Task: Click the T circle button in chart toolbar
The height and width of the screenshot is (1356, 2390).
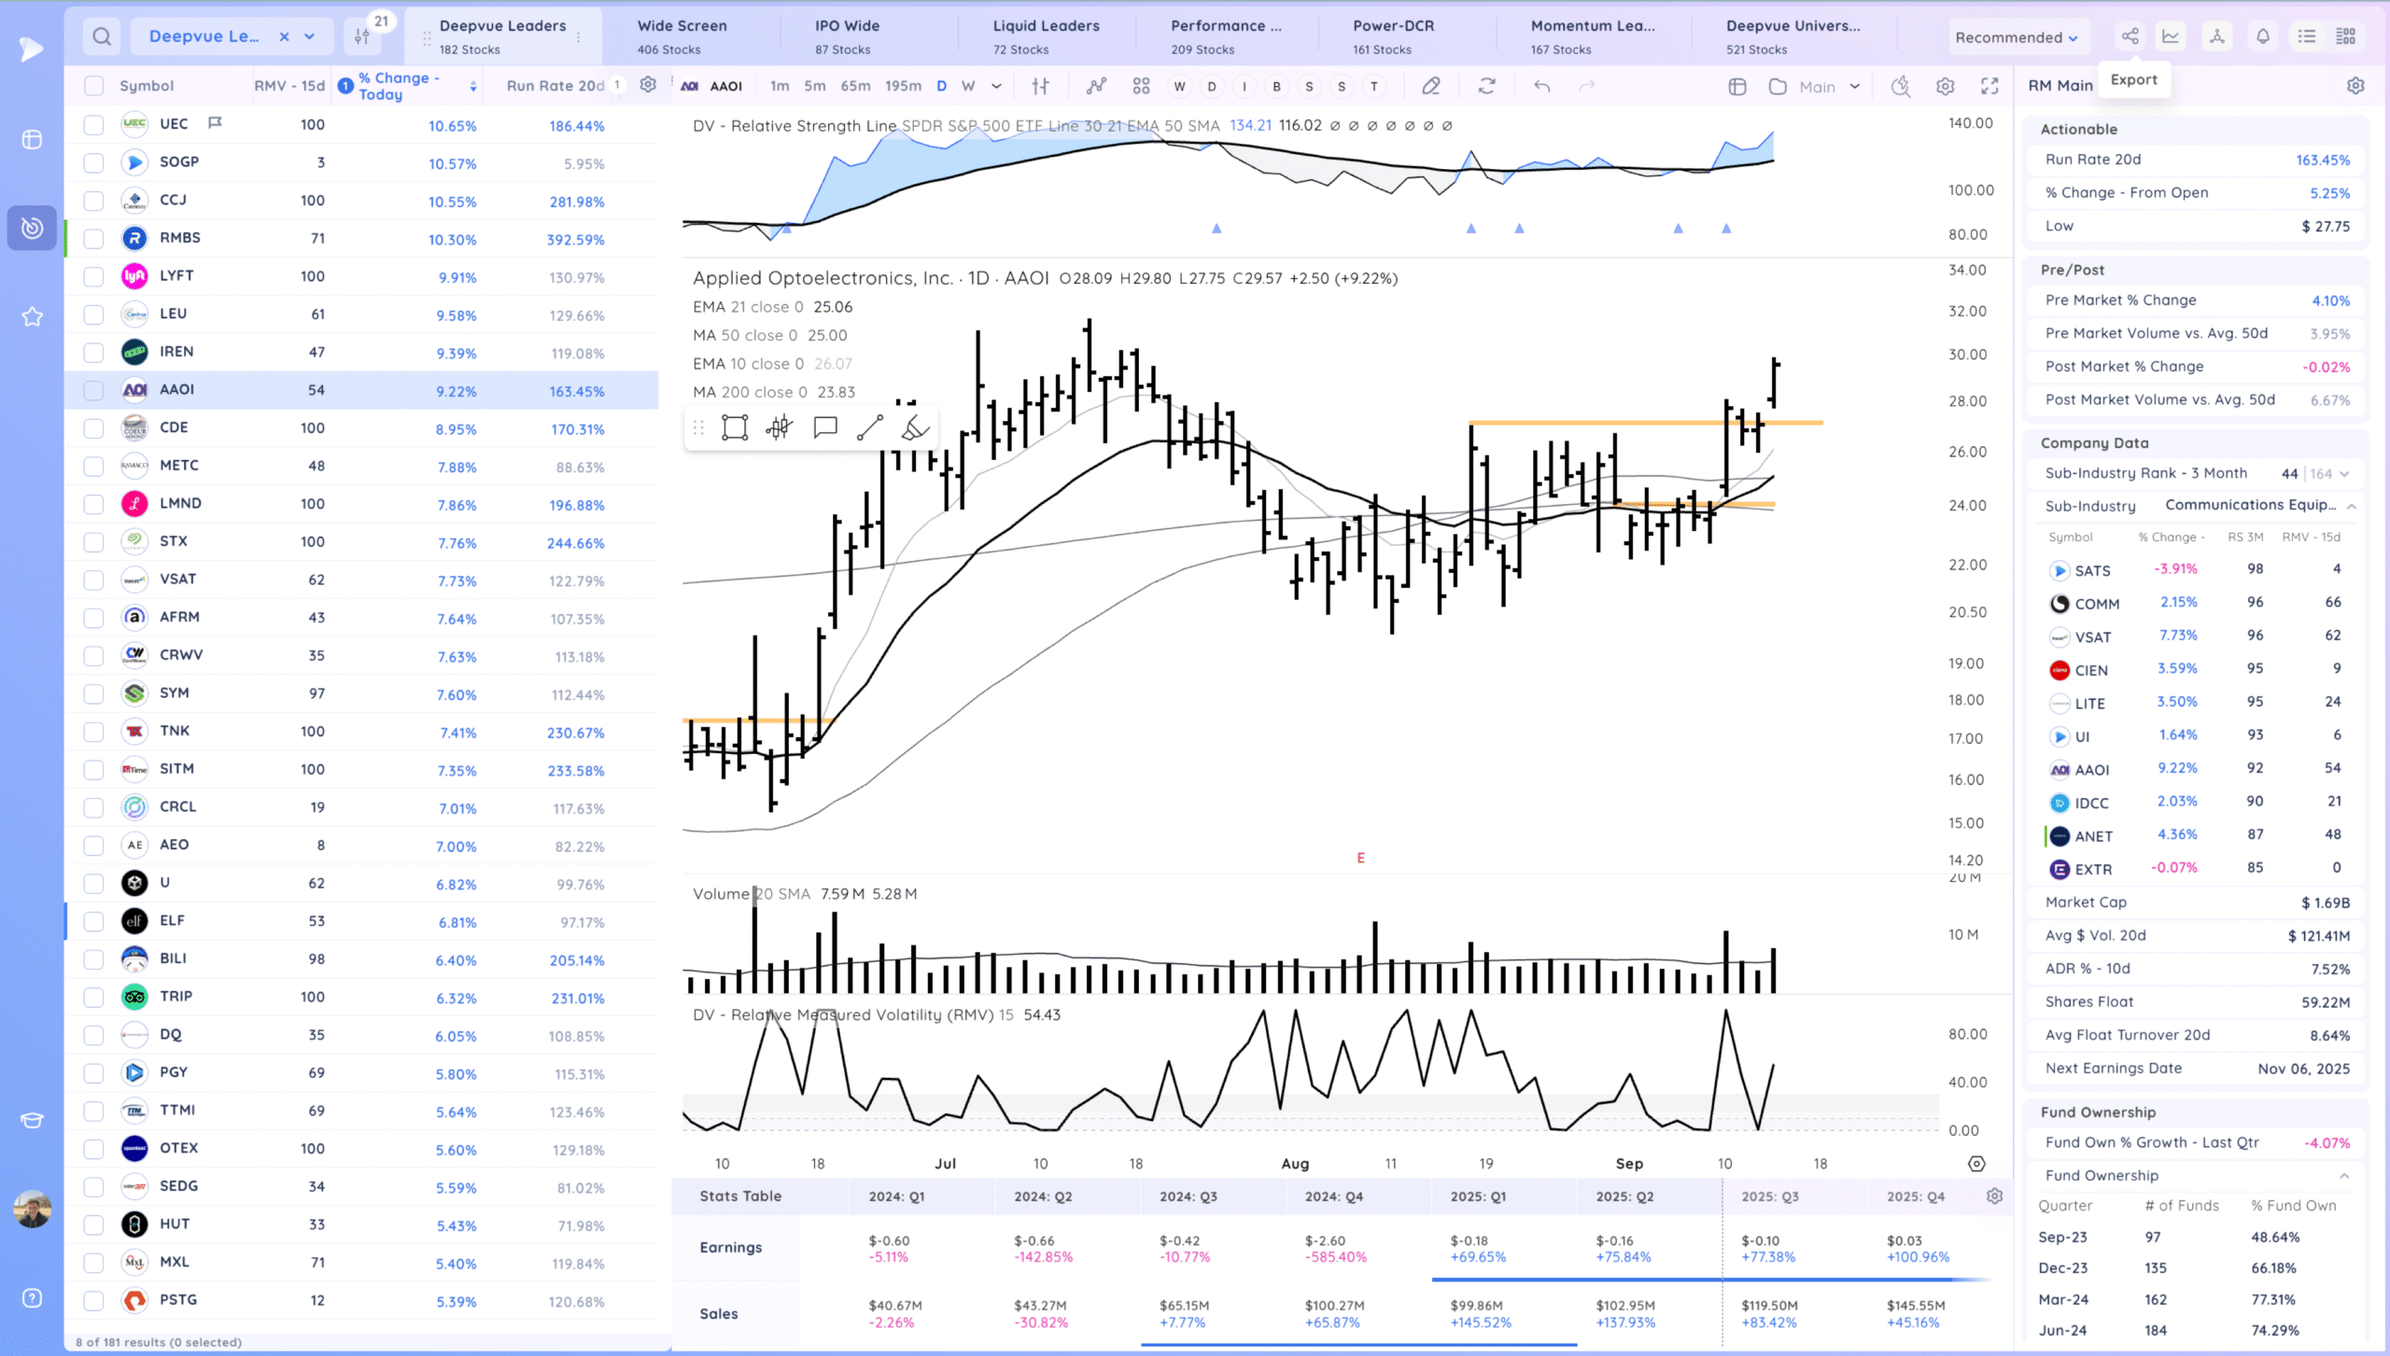Action: point(1374,87)
